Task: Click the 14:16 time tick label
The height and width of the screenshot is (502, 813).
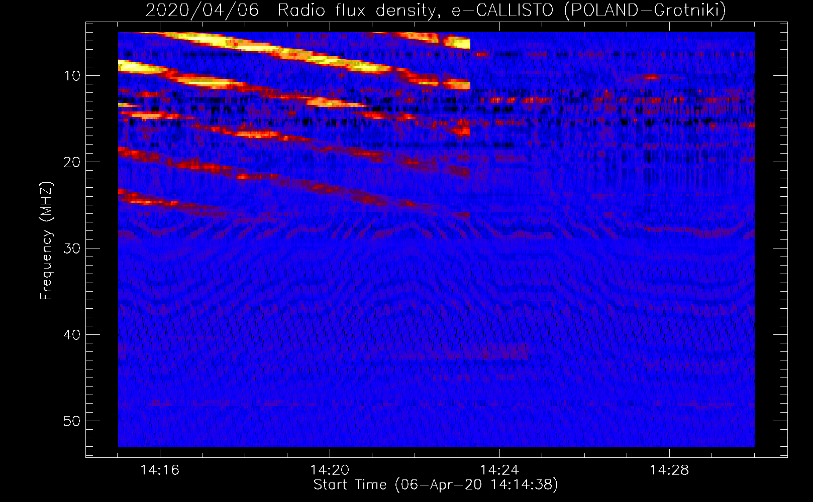Action: click(160, 470)
